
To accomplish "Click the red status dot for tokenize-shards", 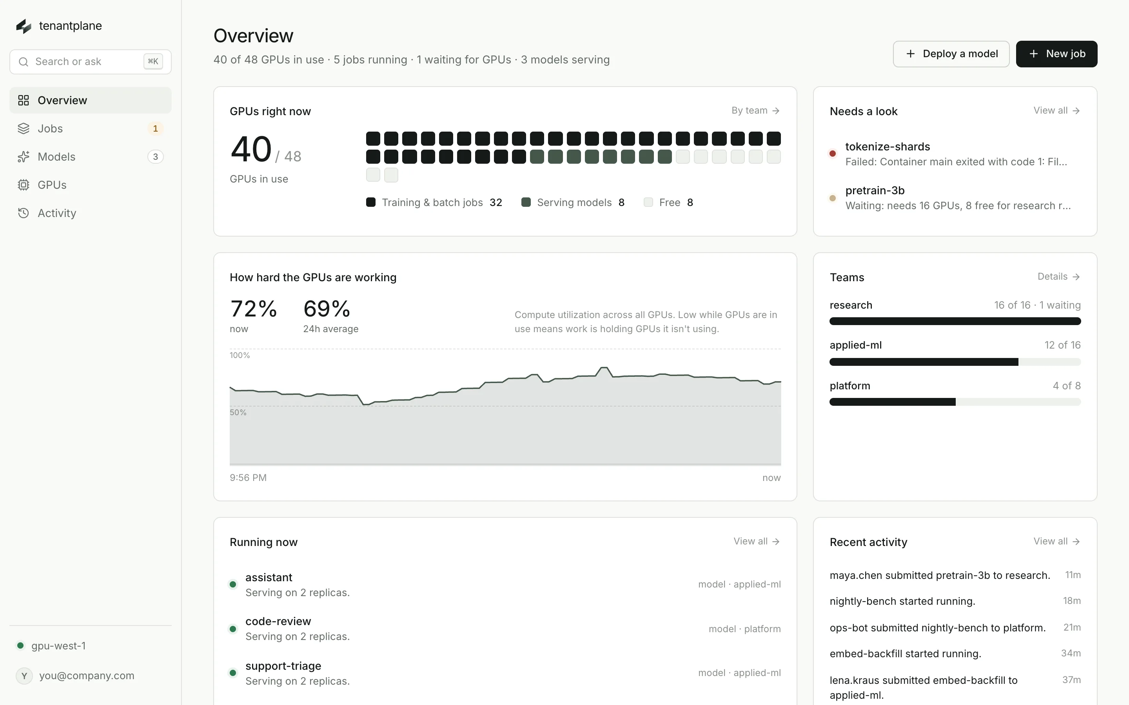I will click(x=832, y=154).
